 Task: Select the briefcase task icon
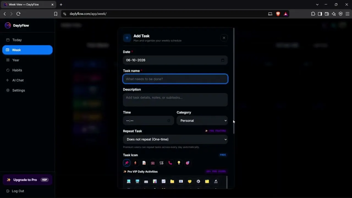tap(153, 163)
